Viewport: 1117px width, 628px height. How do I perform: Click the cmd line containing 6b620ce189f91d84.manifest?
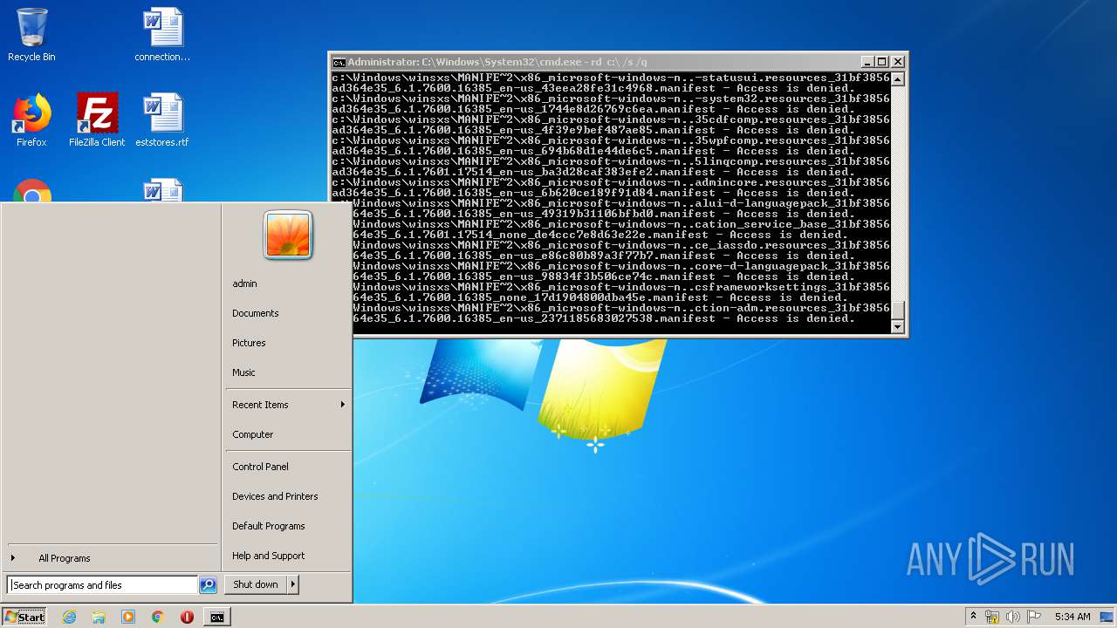pos(593,193)
